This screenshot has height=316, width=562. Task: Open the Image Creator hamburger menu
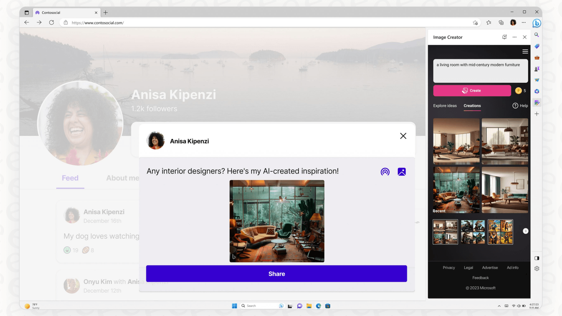pos(525,51)
